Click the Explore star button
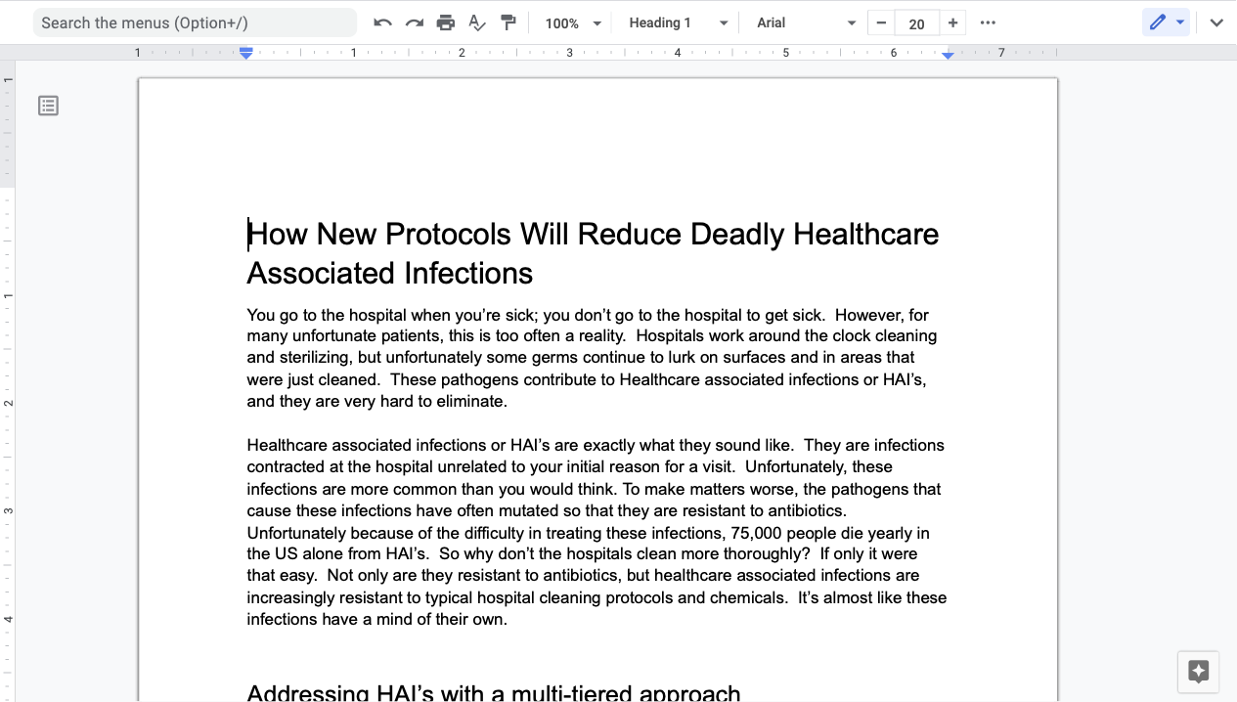The height and width of the screenshot is (702, 1237). [x=1199, y=672]
